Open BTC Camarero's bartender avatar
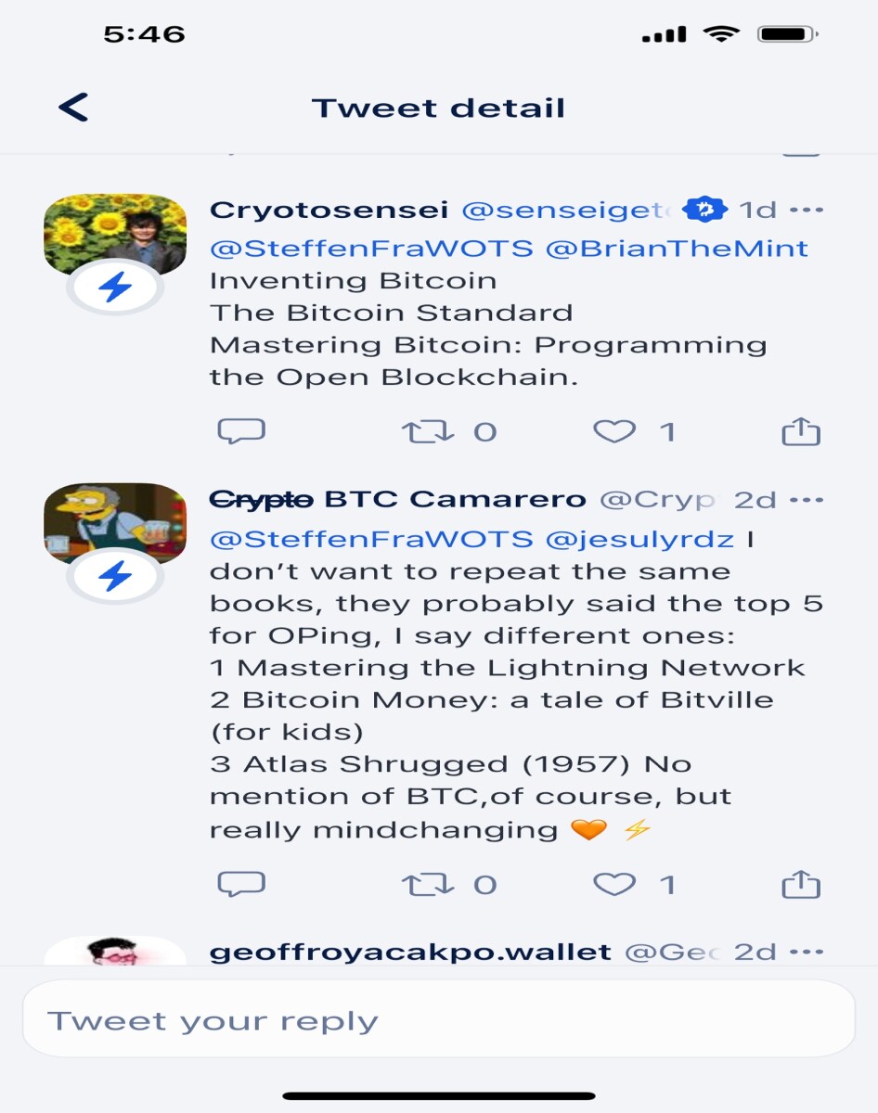878x1113 pixels. click(x=115, y=523)
